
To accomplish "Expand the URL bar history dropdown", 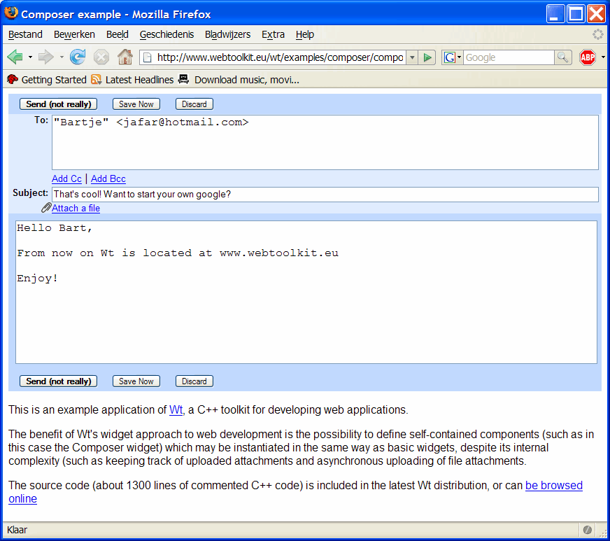I will pos(412,57).
